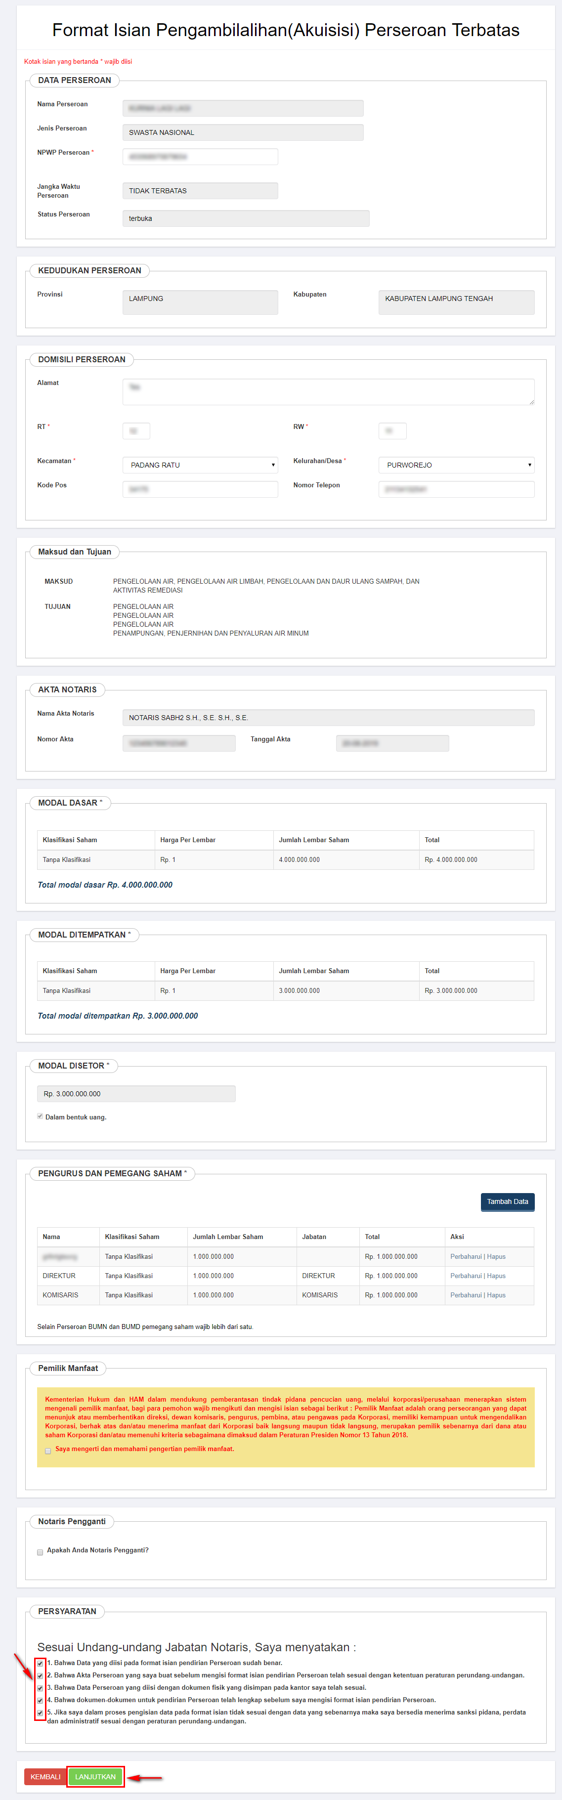Toggle declaration 5 checkbox about sanksi pidana
Image resolution: width=562 pixels, height=1800 pixels.
pos(40,1714)
